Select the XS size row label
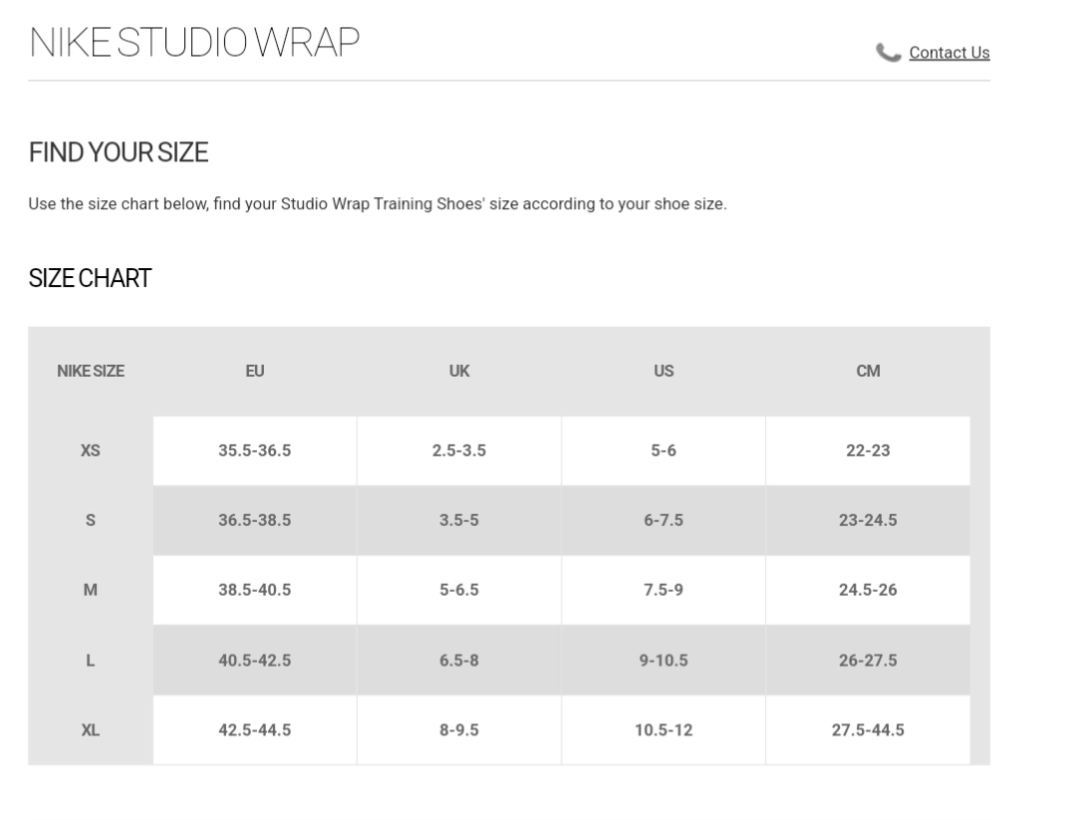1075x820 pixels. (90, 450)
